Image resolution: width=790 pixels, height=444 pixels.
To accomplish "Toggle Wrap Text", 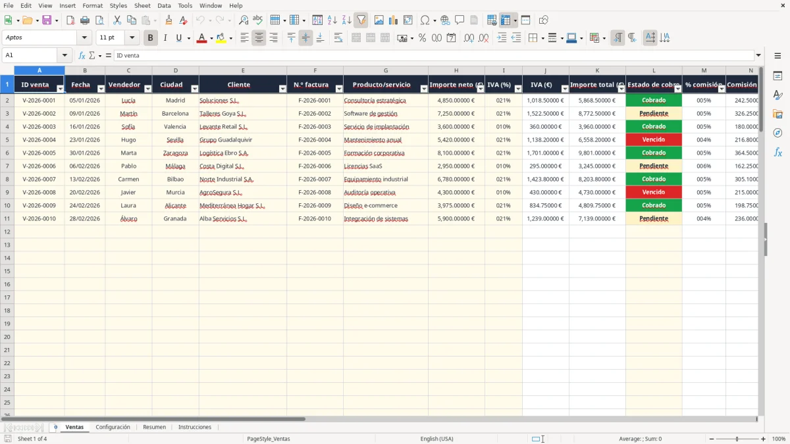I will pos(338,38).
